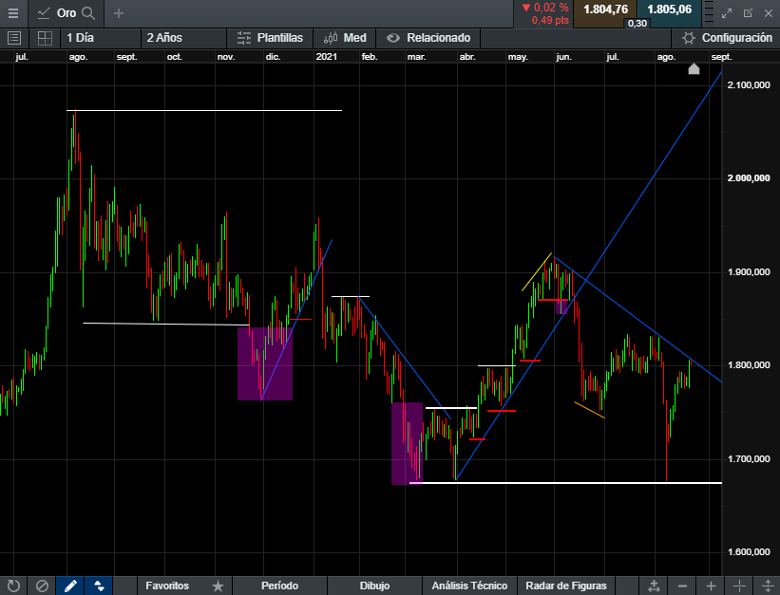Click the auto-fit chart scale icon

pyautogui.click(x=654, y=586)
